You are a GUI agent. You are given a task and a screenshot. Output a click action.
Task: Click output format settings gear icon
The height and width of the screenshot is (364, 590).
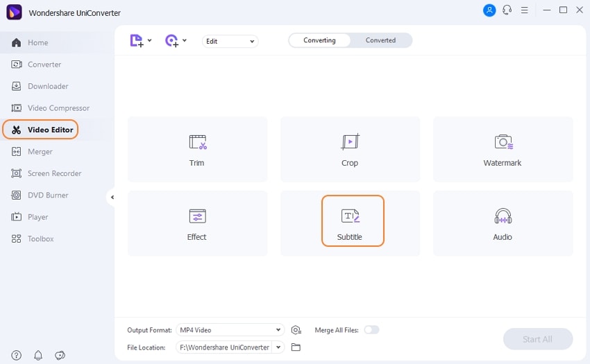[x=296, y=330]
